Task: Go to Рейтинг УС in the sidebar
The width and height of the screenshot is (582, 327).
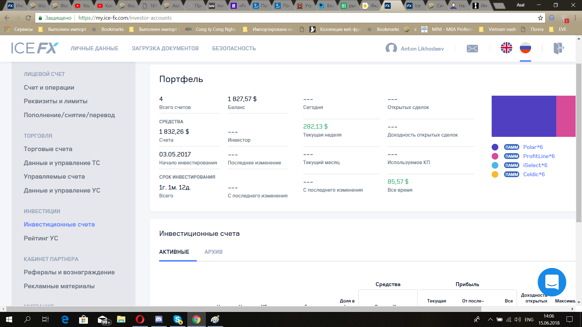Action: click(x=41, y=238)
